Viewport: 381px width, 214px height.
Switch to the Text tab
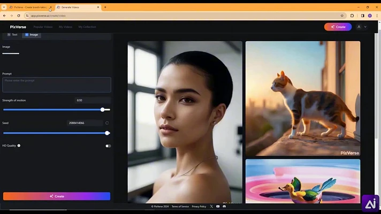(x=12, y=35)
